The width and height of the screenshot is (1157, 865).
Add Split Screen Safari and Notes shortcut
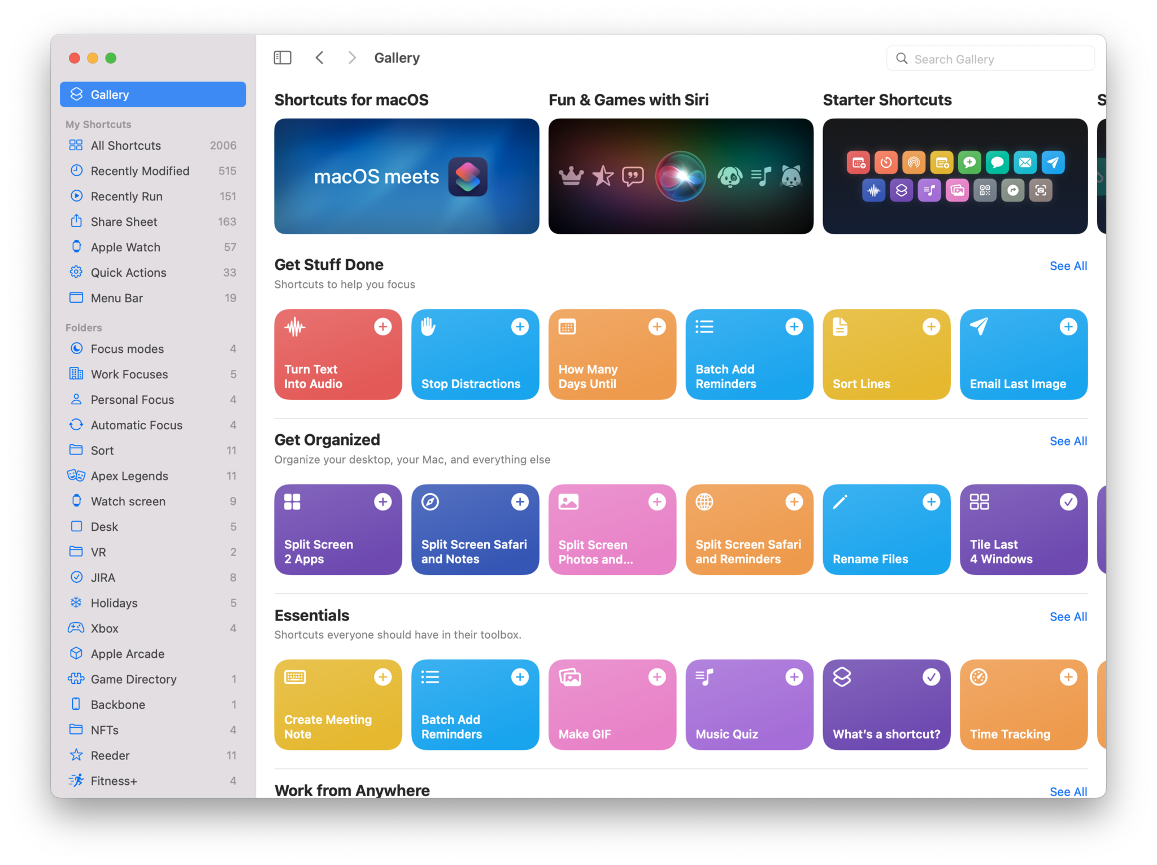point(520,502)
